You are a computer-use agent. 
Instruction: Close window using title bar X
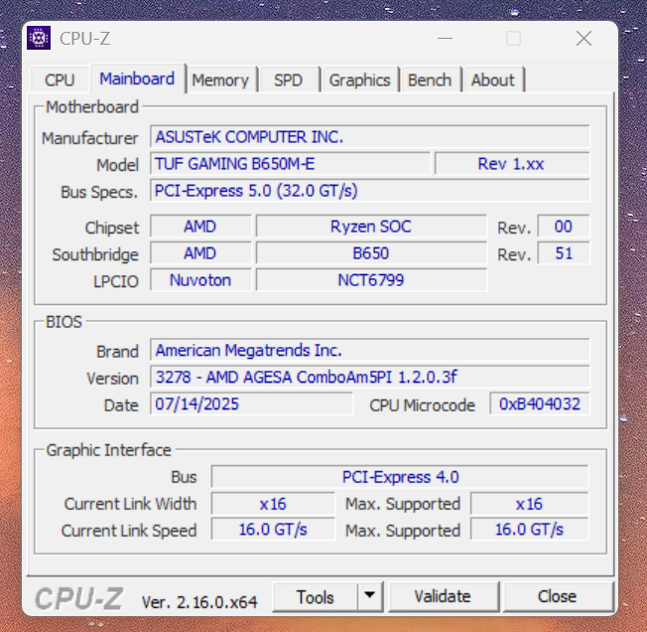coord(583,39)
